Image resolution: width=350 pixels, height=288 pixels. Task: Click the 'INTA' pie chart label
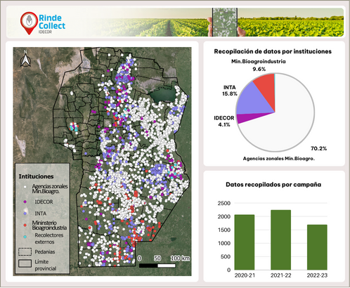tap(229, 87)
